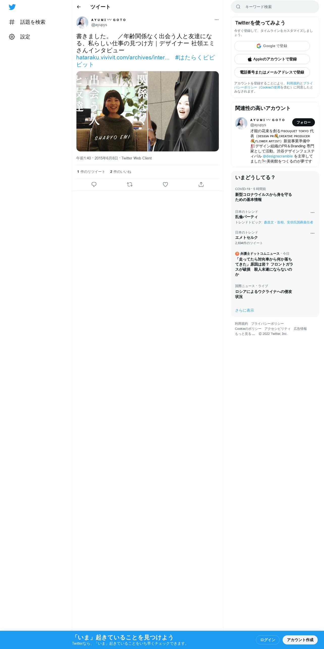
Task: Open 利用規約 link in signup notice
Action: click(293, 83)
